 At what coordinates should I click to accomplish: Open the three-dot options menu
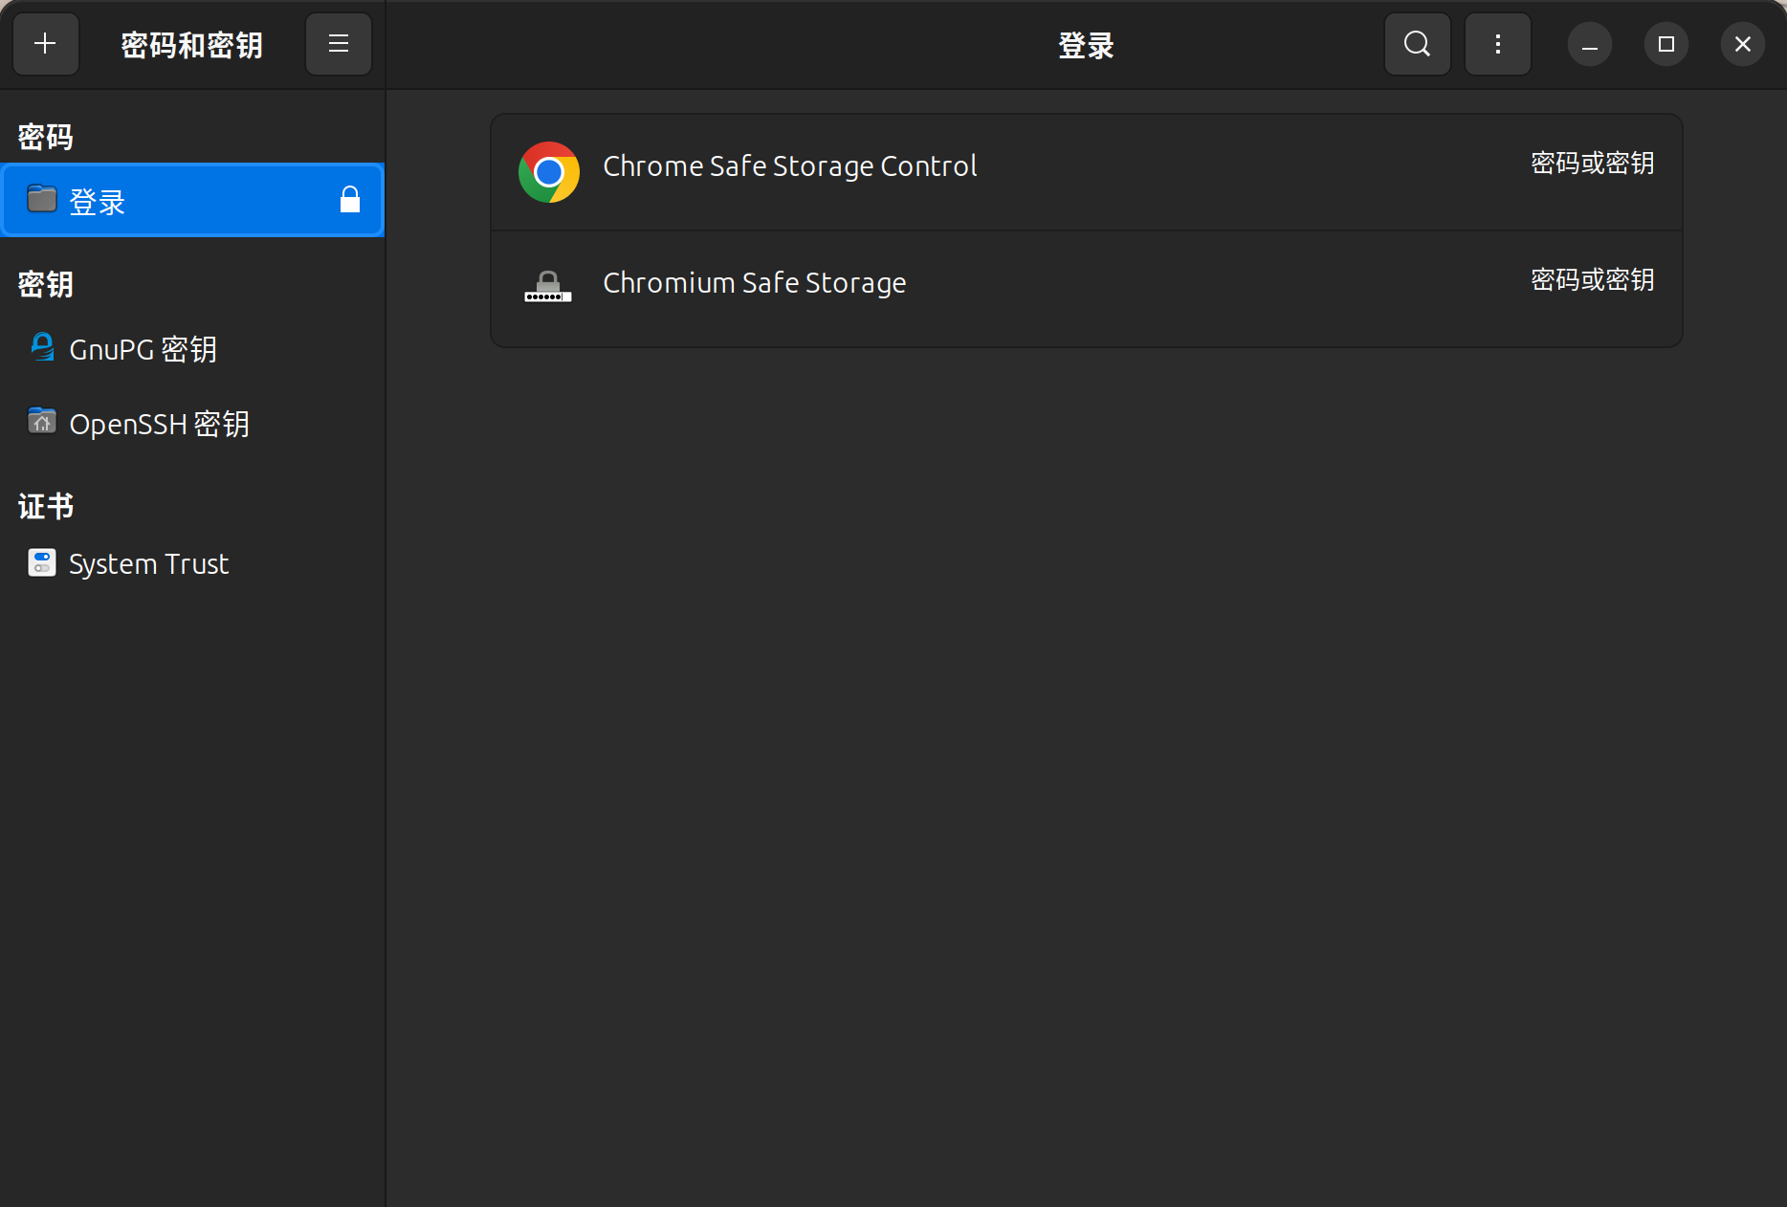click(x=1497, y=44)
